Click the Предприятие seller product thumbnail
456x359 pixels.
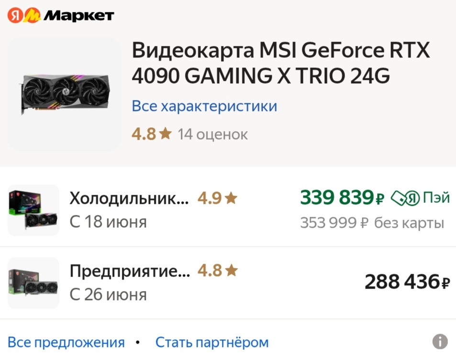[x=33, y=282]
